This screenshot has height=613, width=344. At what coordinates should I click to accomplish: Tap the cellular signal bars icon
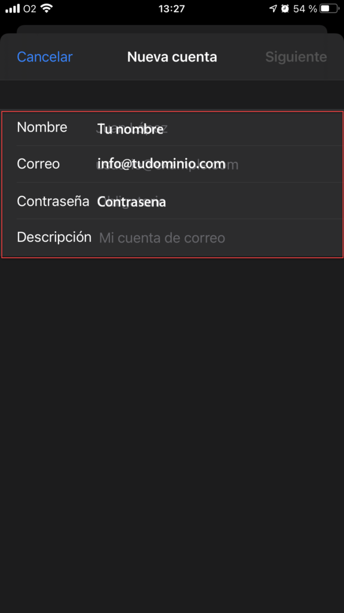13,8
